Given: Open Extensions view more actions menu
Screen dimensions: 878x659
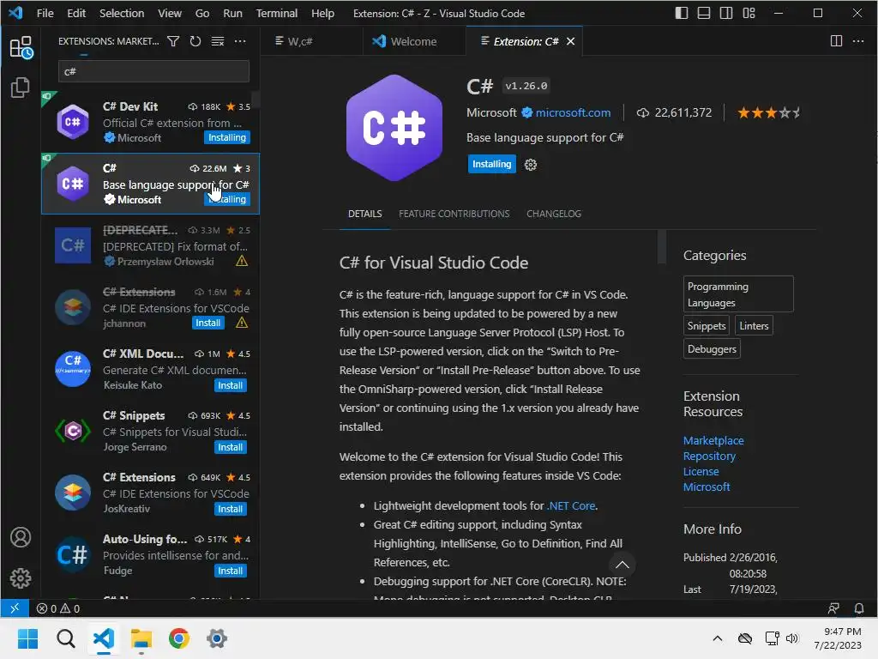Looking at the screenshot, I should point(240,41).
